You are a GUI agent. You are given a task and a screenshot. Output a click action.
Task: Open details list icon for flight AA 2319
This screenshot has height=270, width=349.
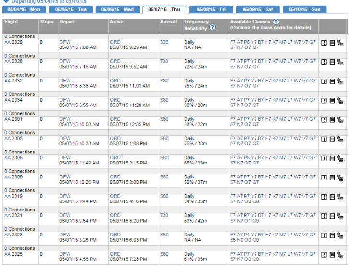pos(332,197)
